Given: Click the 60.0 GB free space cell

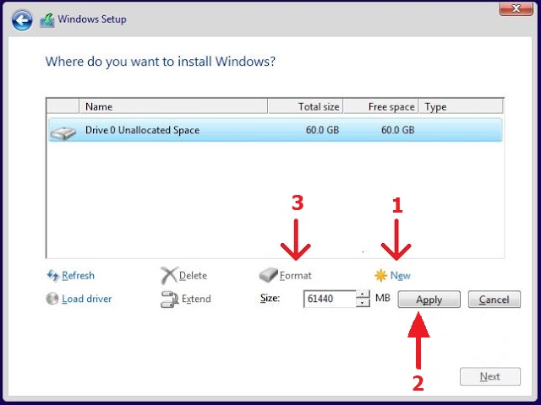Looking at the screenshot, I should [398, 130].
